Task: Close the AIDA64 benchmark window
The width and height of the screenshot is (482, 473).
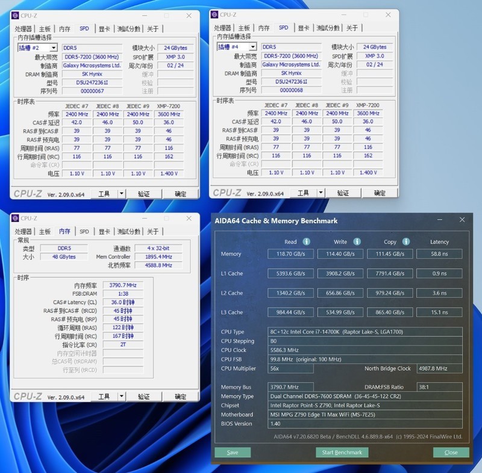Action: click(450, 452)
